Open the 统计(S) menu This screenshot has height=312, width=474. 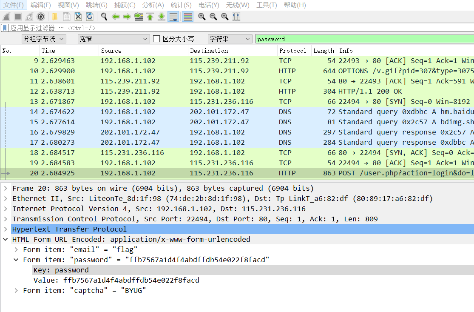pos(181,5)
